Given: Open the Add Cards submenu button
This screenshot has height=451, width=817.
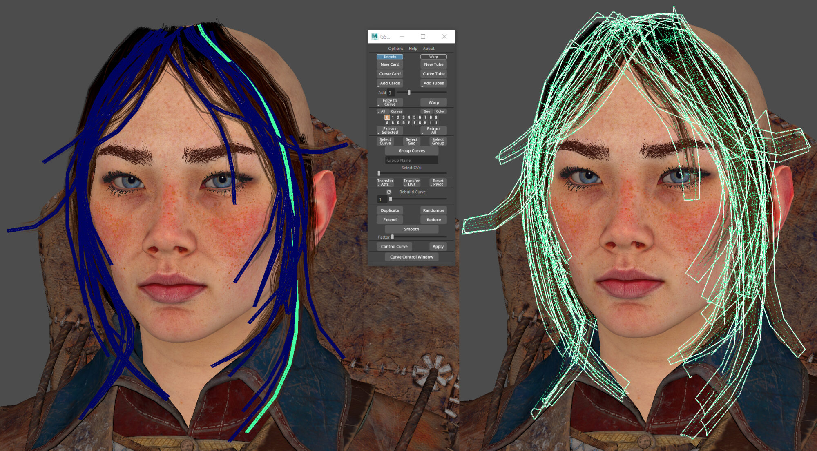Looking at the screenshot, I should (x=390, y=83).
